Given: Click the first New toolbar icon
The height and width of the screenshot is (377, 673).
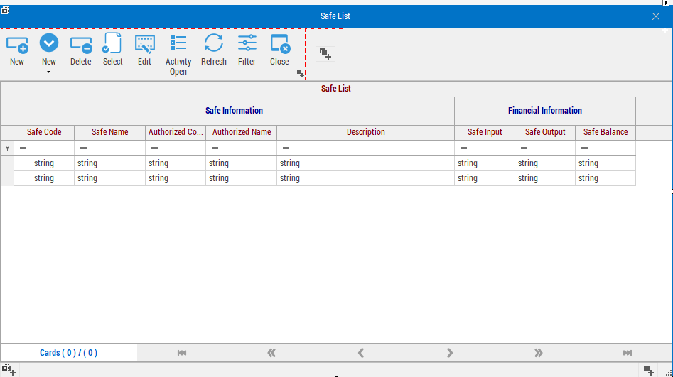Looking at the screenshot, I should pyautogui.click(x=17, y=45).
